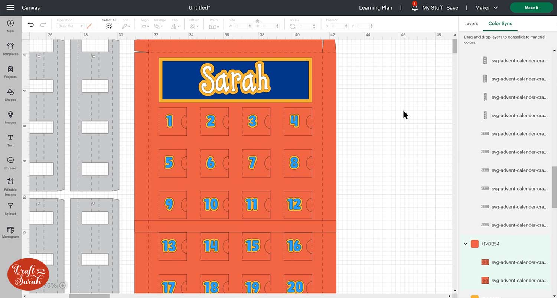This screenshot has width=557, height=298.
Task: Open the Offset tool dropdown
Action: (194, 26)
